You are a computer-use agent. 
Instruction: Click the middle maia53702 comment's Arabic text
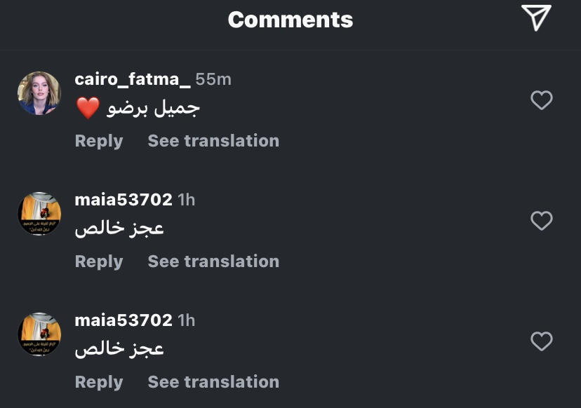point(119,229)
